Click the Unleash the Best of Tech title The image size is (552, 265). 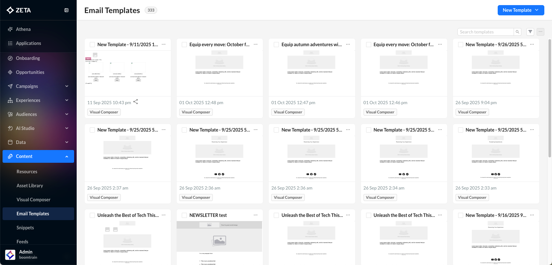pos(128,215)
